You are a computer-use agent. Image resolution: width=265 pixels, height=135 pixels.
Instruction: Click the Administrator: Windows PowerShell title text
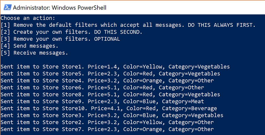tap(59, 7)
